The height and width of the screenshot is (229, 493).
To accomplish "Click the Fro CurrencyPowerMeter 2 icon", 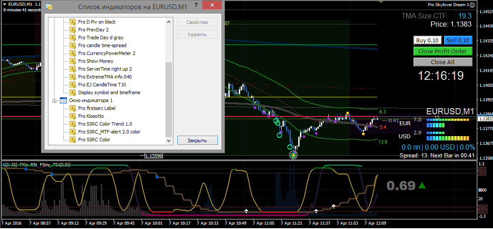I will [x=72, y=53].
